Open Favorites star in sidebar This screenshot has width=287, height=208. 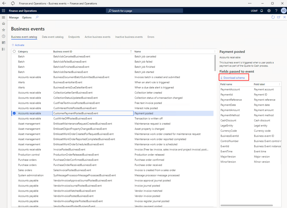pos(3,30)
